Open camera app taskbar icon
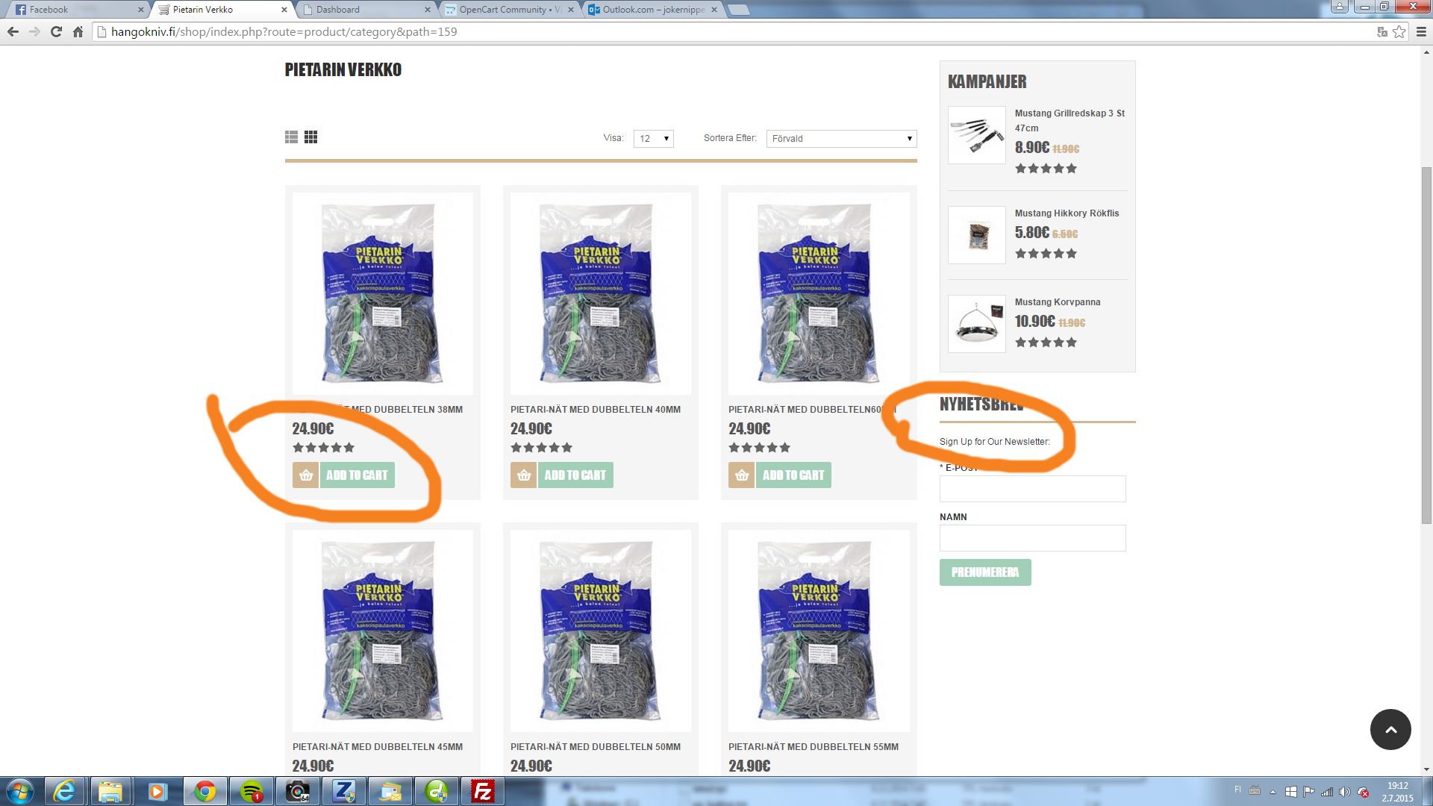The image size is (1433, 806). point(298,791)
